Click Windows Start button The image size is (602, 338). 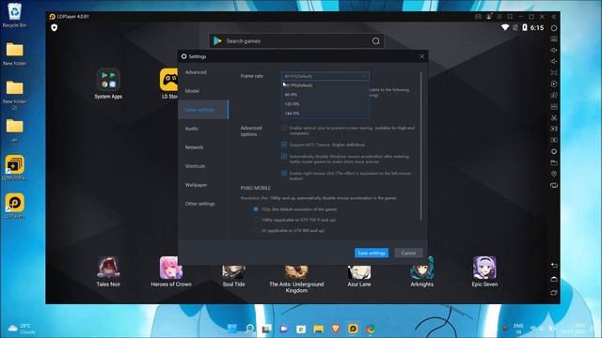coord(232,329)
